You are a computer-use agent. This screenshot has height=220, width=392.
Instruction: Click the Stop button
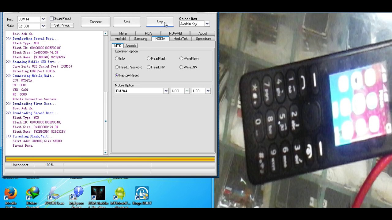160,22
